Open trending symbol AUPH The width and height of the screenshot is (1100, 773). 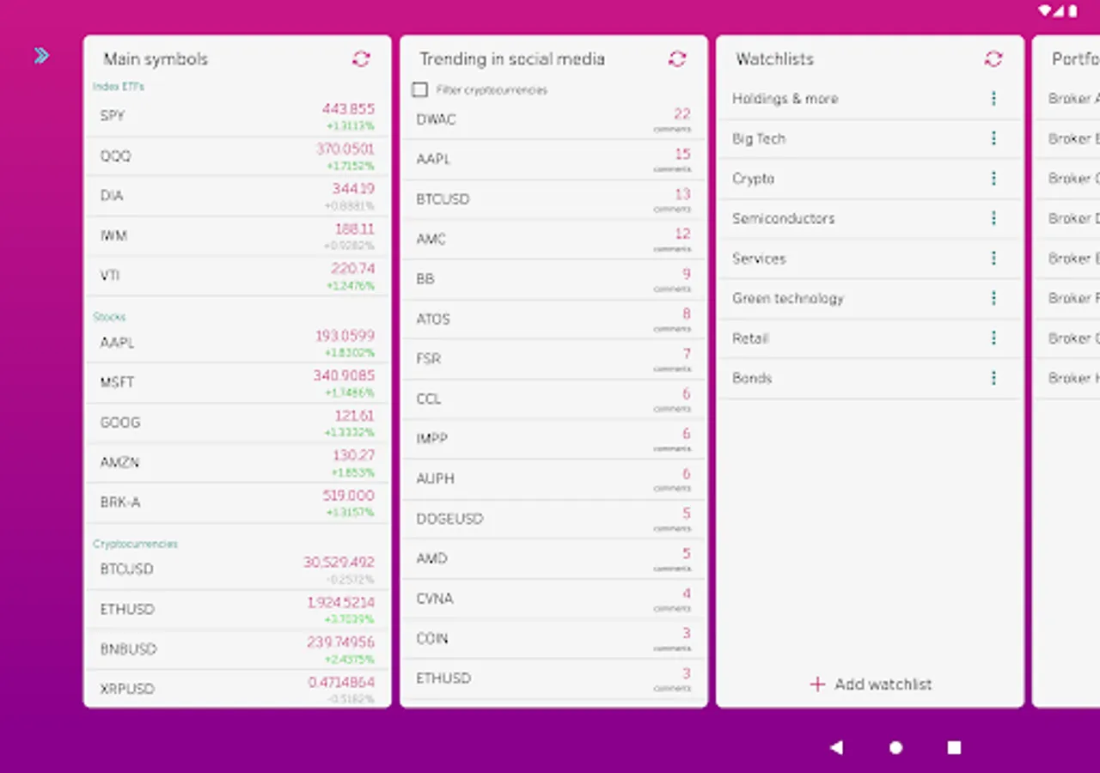click(553, 479)
